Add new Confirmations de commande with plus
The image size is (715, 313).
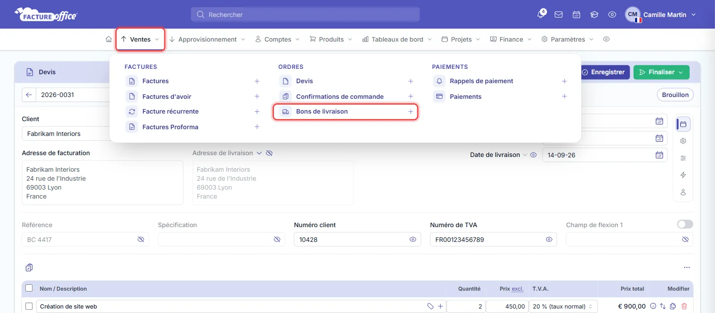pos(411,97)
